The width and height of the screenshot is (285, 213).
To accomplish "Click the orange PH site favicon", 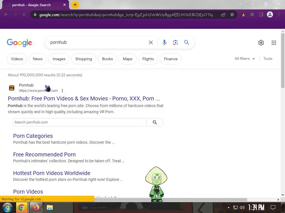I will tap(12, 88).
